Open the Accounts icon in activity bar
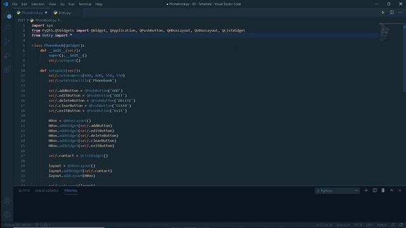 7,201
